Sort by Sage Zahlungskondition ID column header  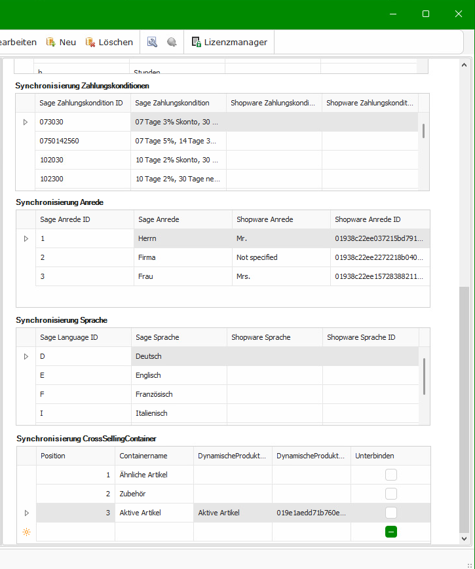83,103
